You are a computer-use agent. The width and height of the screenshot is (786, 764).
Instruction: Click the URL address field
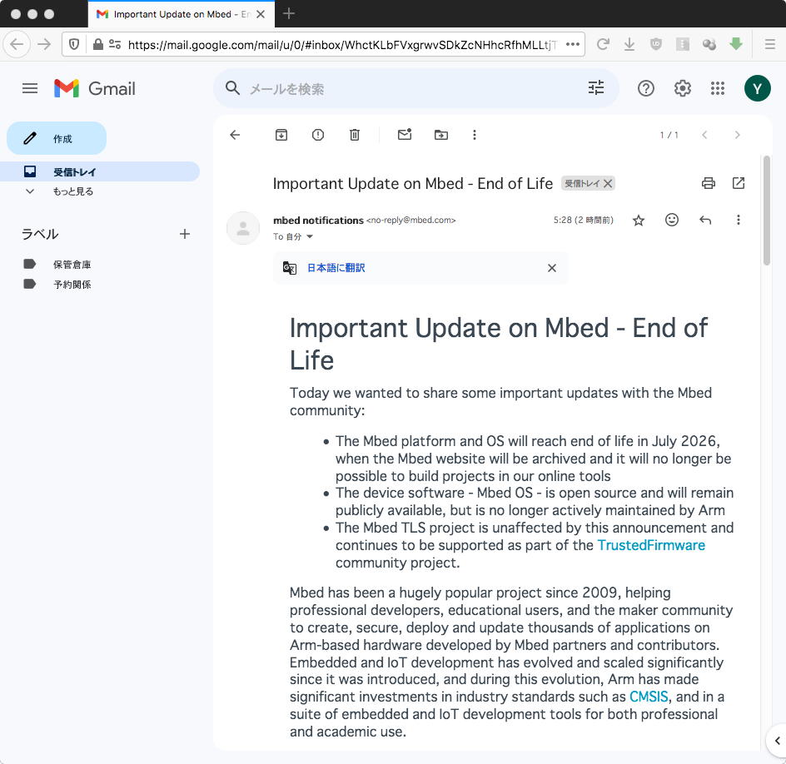pyautogui.click(x=342, y=45)
